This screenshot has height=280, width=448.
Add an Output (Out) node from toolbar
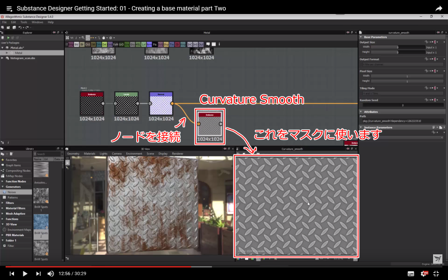click(x=201, y=45)
